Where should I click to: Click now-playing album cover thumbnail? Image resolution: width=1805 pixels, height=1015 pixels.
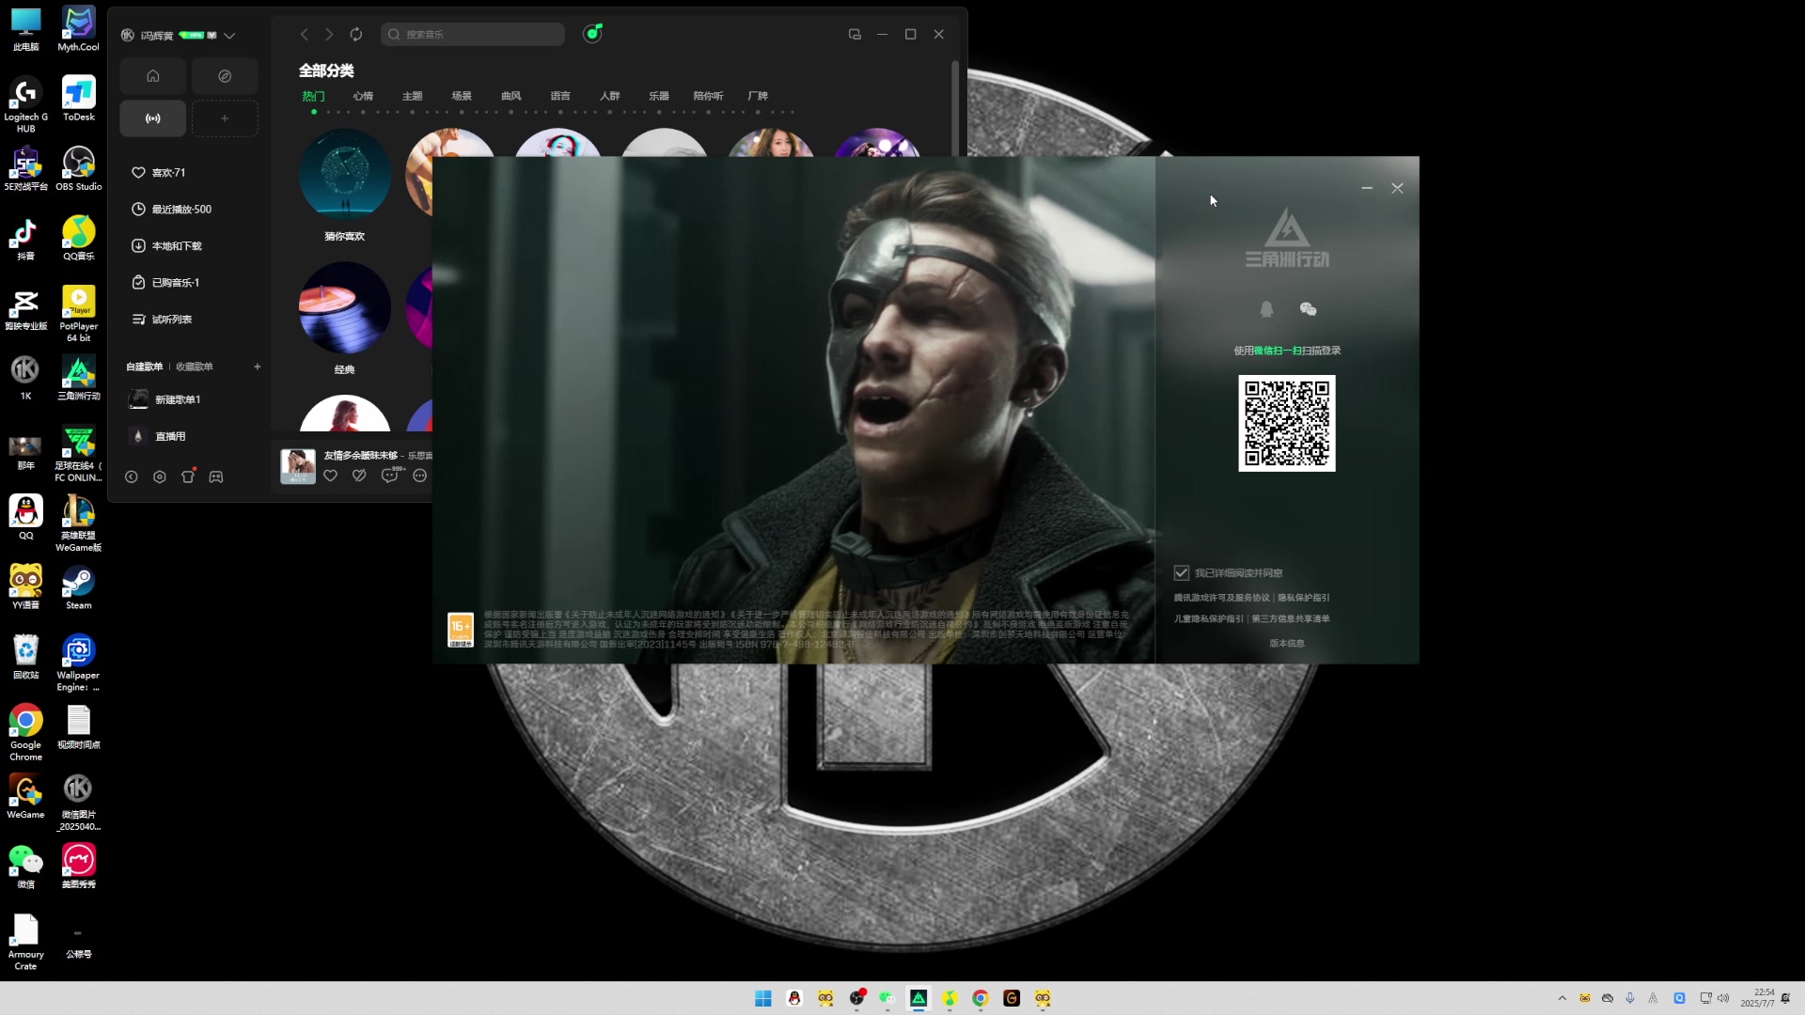[x=298, y=466]
